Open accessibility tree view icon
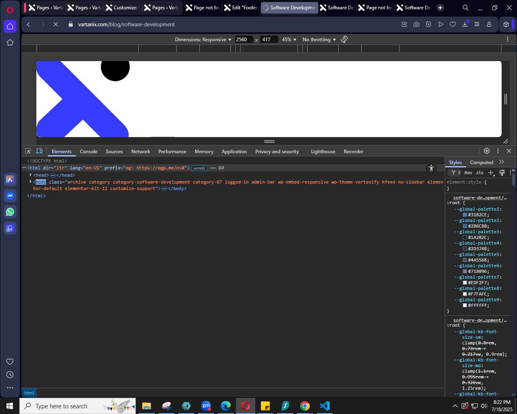 click(x=431, y=168)
